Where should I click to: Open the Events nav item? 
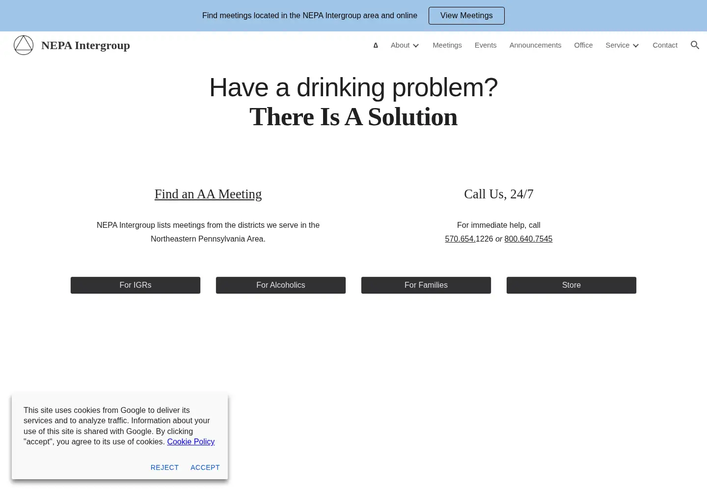pos(486,45)
